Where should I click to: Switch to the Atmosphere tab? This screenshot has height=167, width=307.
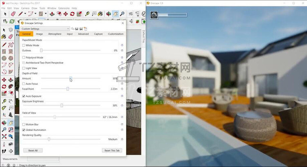coord(55,34)
